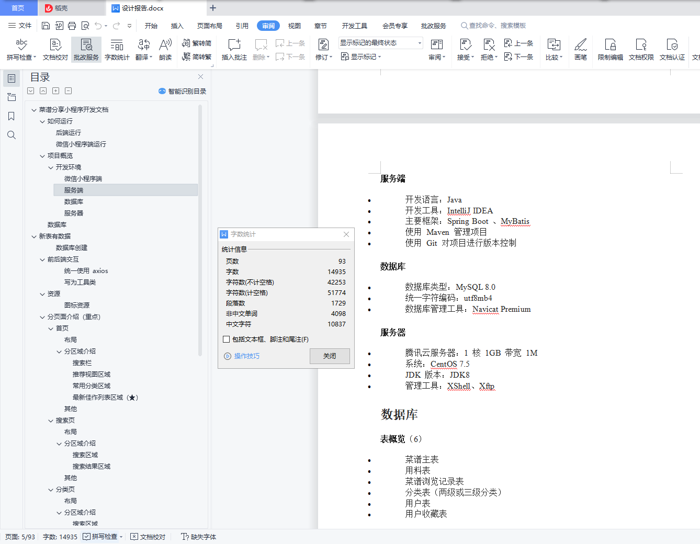
Task: Collapse 分页面介绍（重点）tree node
Action: click(x=42, y=317)
